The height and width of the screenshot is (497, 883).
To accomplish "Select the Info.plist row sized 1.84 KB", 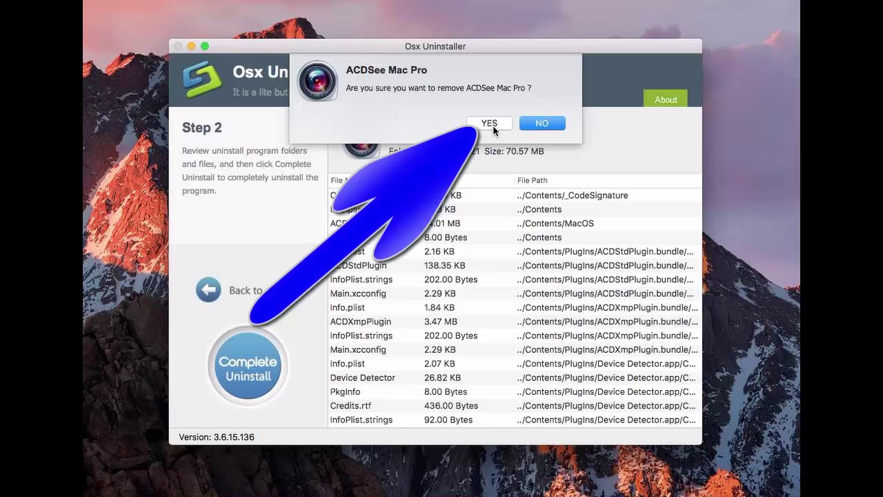I will click(515, 308).
